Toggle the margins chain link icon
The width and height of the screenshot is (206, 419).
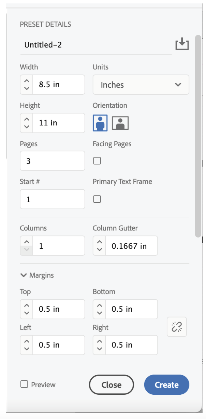[x=177, y=327]
